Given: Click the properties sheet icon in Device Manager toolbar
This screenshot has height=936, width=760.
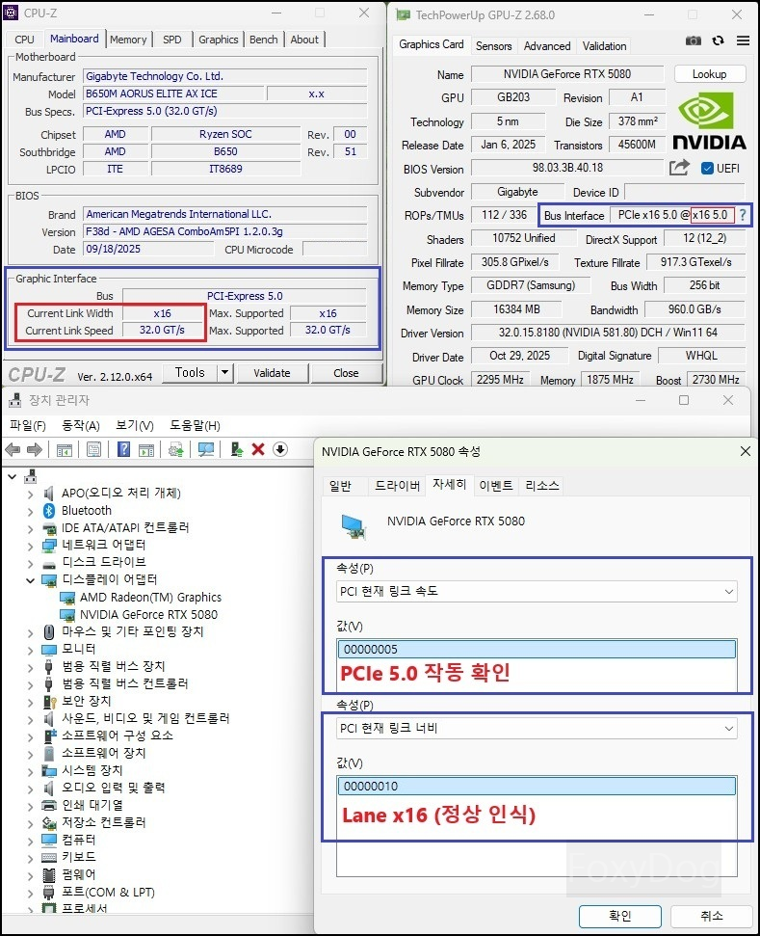Looking at the screenshot, I should pyautogui.click(x=93, y=449).
